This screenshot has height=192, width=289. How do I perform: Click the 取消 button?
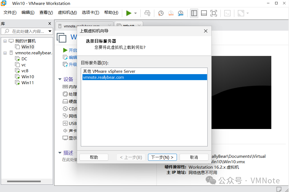point(194,157)
